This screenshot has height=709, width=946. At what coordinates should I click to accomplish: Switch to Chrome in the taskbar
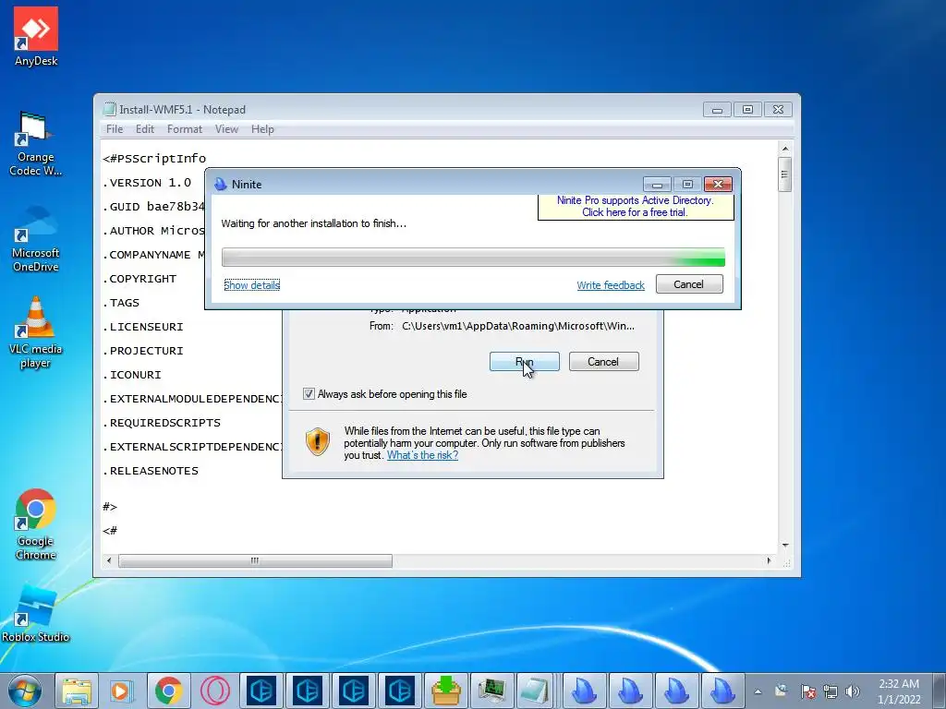click(168, 691)
